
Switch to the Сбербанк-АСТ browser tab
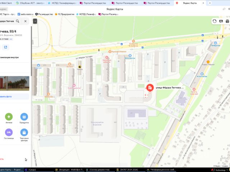tap(30, 3)
